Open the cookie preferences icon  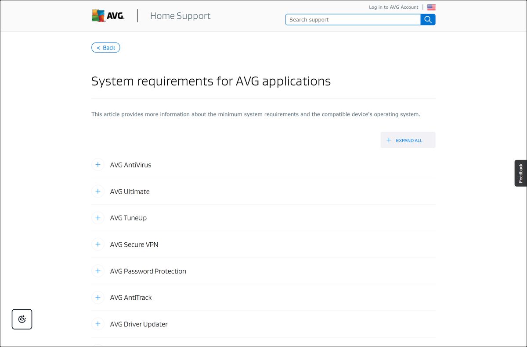[x=22, y=319]
